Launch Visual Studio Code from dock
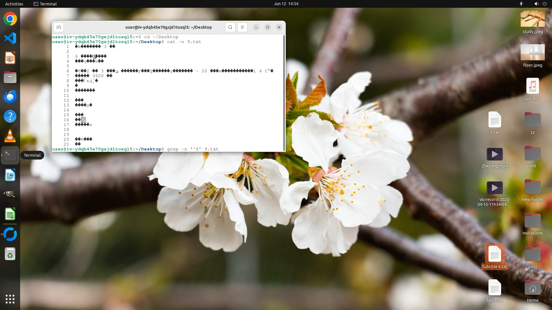The width and height of the screenshot is (552, 310). tap(10, 38)
